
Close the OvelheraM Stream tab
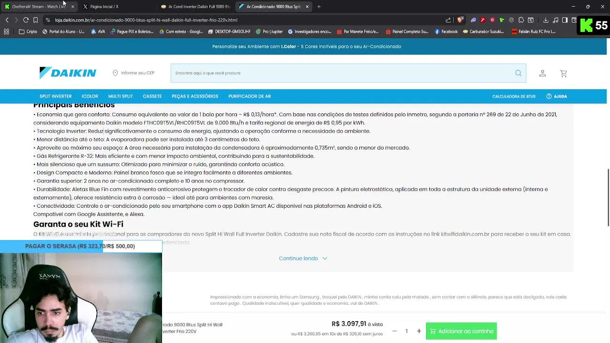[72, 7]
